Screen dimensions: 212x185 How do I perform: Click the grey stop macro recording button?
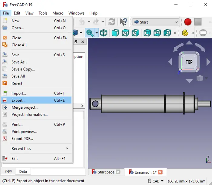click(198, 22)
